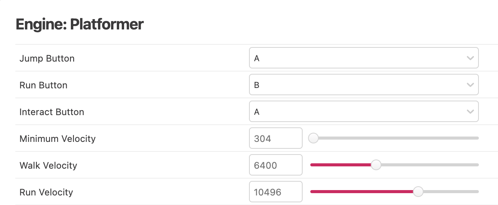Click the Run Button chevron arrow

click(470, 85)
